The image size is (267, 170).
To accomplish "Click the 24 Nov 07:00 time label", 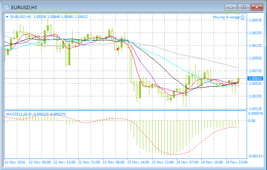I will [187, 162].
